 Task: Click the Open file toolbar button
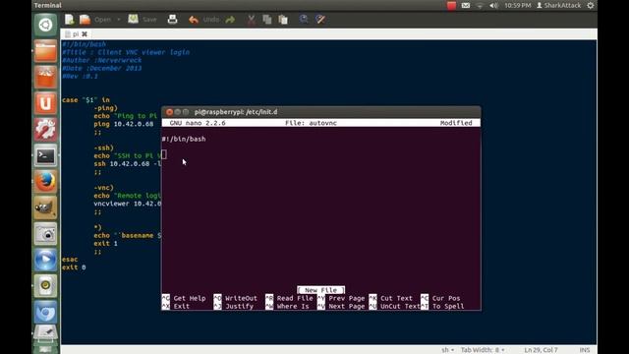[95, 20]
